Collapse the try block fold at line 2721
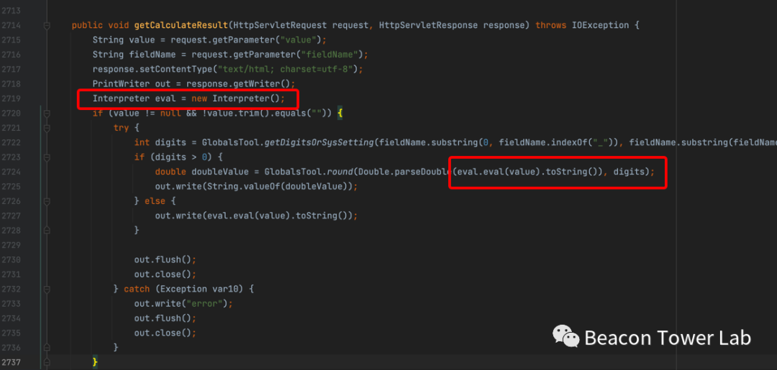 (x=47, y=128)
